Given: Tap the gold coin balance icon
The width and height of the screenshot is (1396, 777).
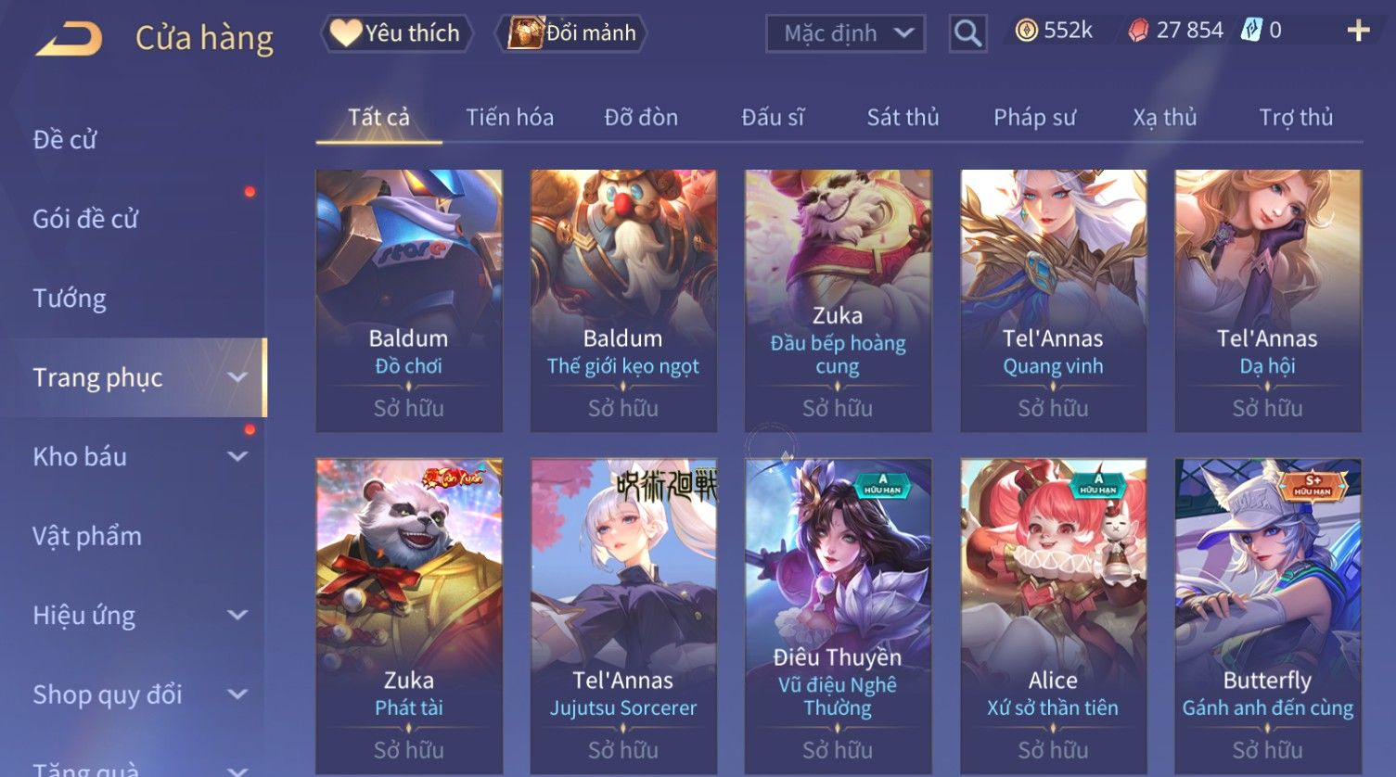Looking at the screenshot, I should pyautogui.click(x=1026, y=32).
